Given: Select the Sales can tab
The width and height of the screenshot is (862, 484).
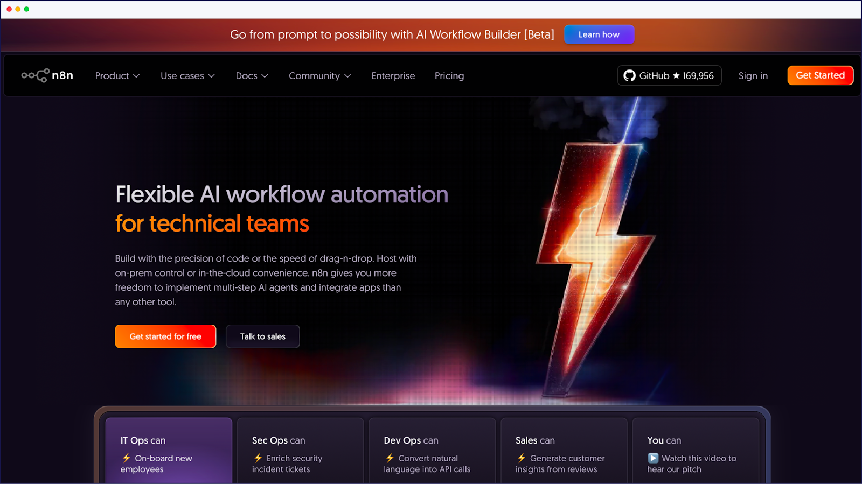Looking at the screenshot, I should (x=564, y=451).
